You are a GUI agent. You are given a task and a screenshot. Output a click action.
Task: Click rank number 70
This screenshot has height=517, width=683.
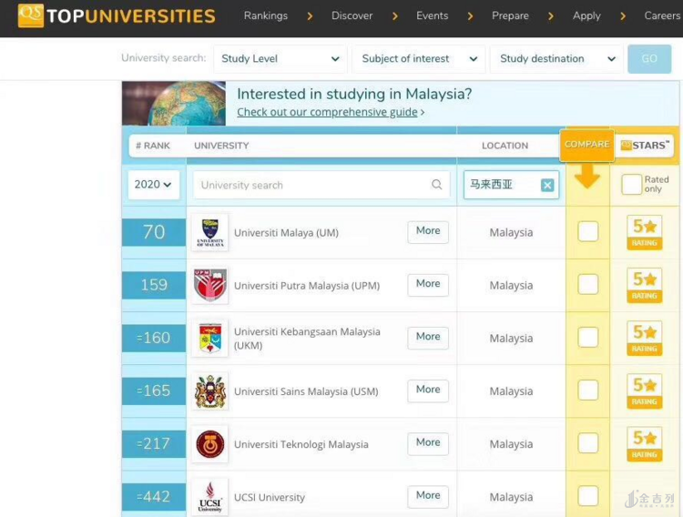[154, 232]
